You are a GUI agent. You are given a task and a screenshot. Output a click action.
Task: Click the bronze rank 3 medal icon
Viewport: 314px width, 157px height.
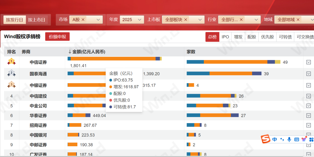(11, 85)
